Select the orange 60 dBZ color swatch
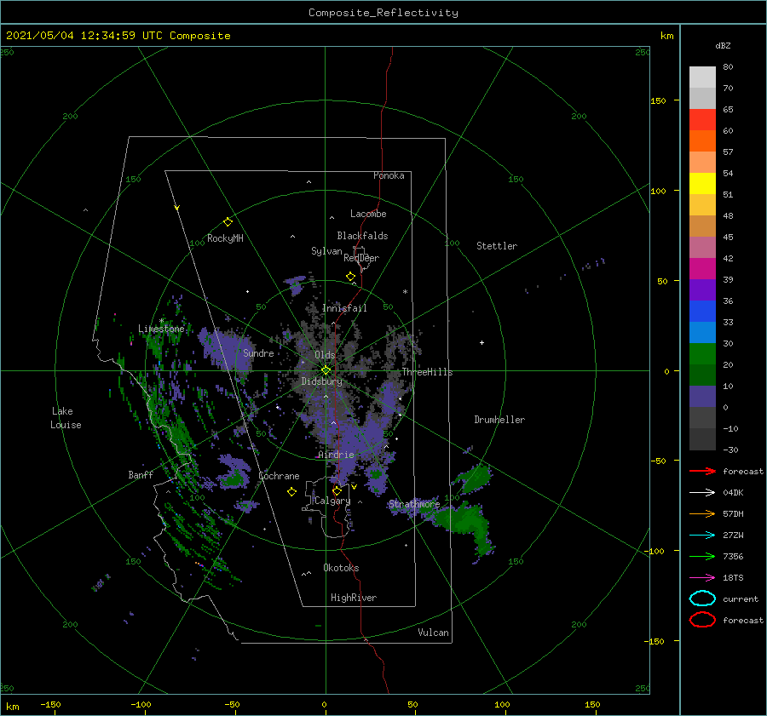The image size is (767, 716). pos(702,140)
